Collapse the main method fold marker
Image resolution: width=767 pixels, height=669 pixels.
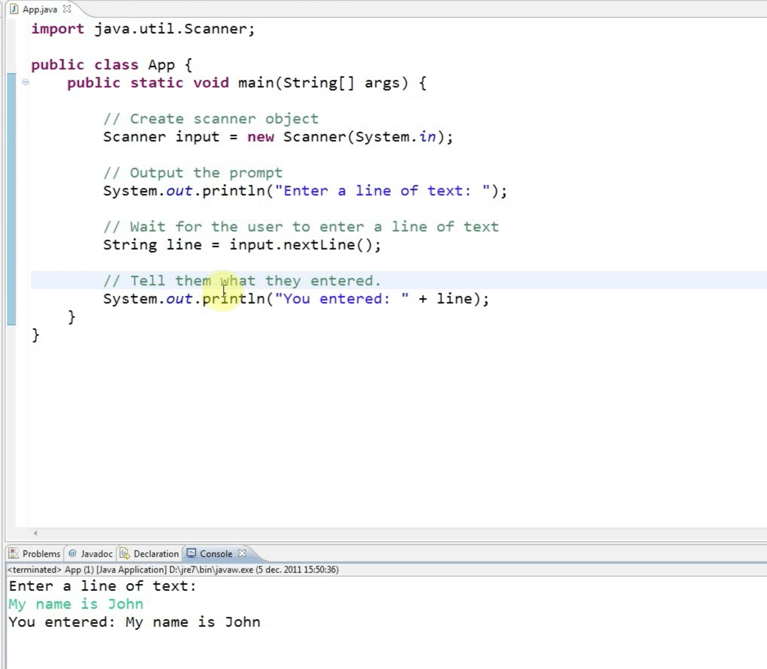(x=25, y=82)
